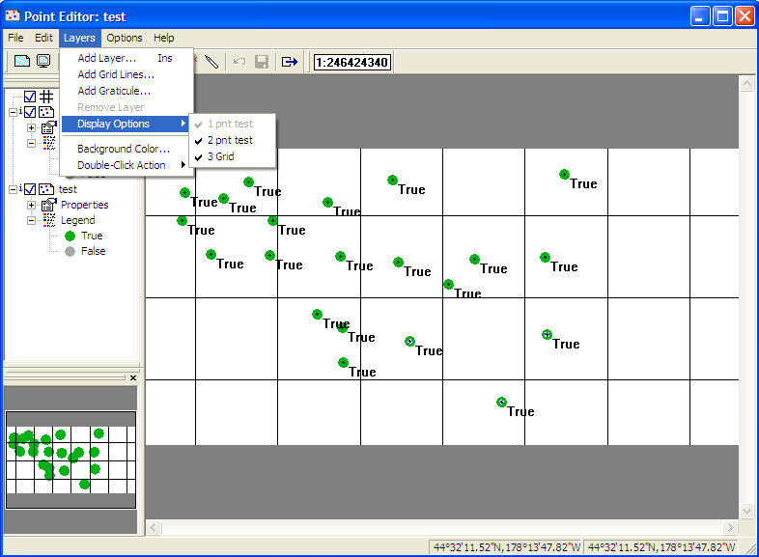Click the info 'i' marker beside test layer
Screen dimensions: 759x557
pos(20,188)
